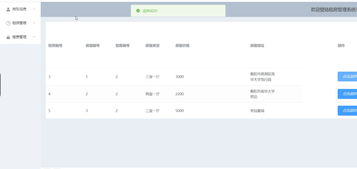Select the price cell 2200
Viewport: 357px width, 169px height.
[x=179, y=94]
